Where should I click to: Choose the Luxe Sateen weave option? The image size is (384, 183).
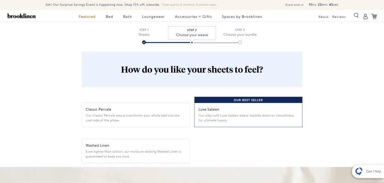point(248,115)
